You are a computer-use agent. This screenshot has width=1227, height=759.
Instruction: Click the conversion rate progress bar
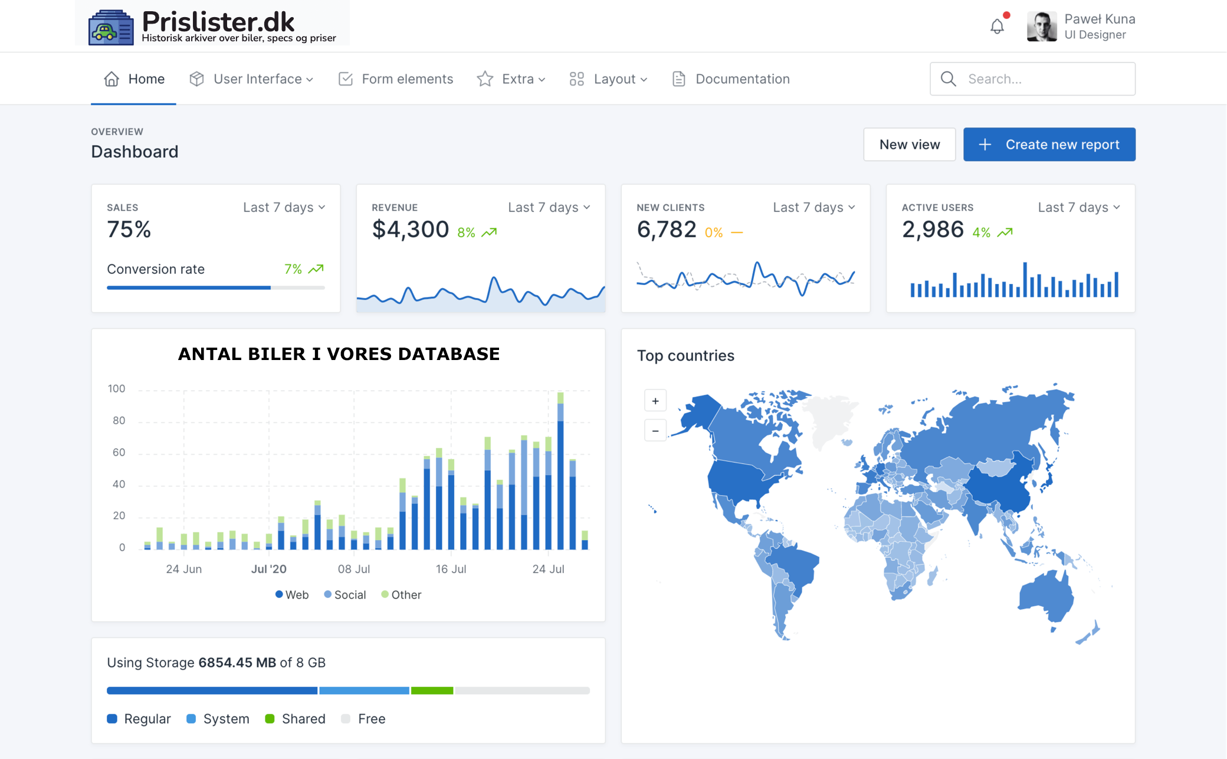click(x=215, y=287)
